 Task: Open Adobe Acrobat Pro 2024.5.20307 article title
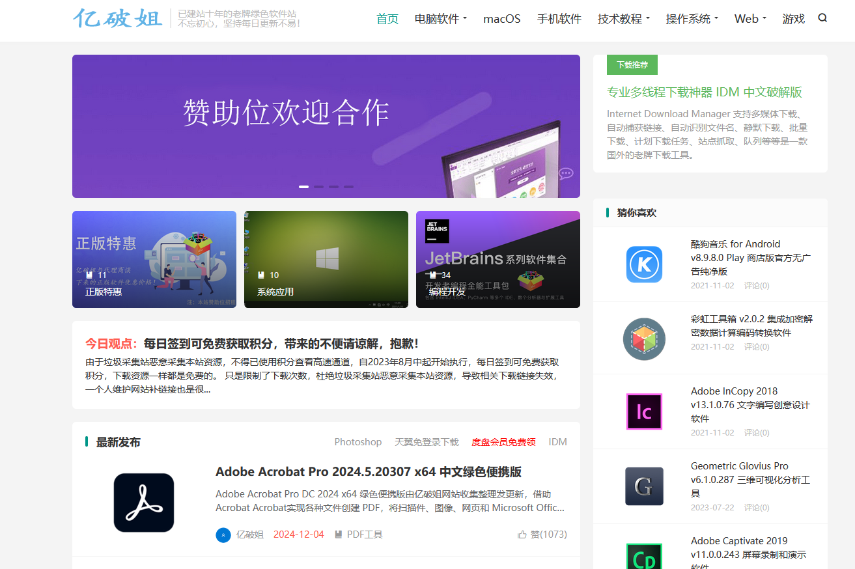tap(369, 472)
